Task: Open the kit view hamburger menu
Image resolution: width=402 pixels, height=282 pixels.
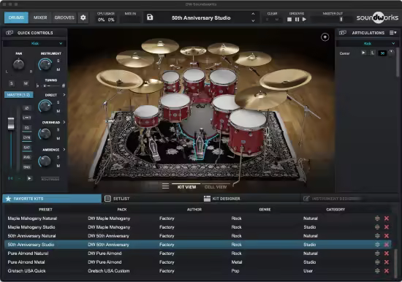Action: [x=165, y=186]
